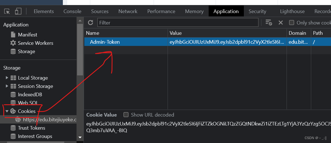Open Manifest in Application section
This screenshot has width=331, height=143.
pyautogui.click(x=27, y=35)
